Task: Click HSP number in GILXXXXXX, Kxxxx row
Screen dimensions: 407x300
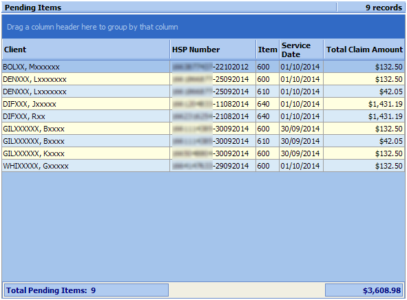Action: point(213,153)
